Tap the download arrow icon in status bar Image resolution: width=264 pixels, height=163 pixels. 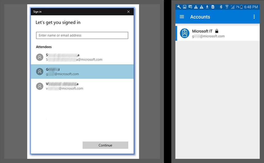click(x=207, y=7)
